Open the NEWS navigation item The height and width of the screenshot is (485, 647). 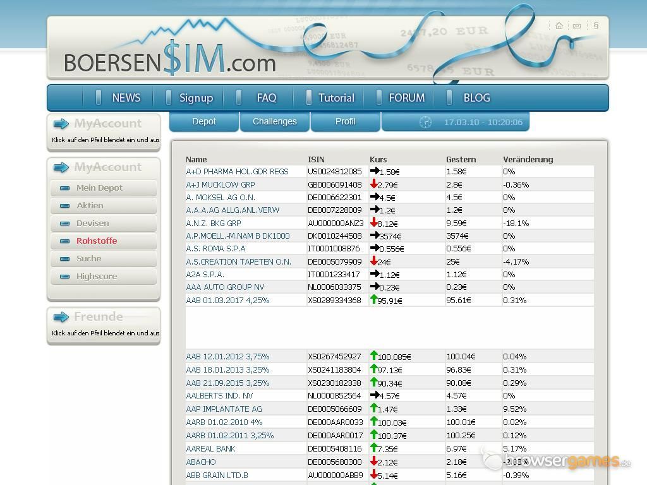[126, 98]
